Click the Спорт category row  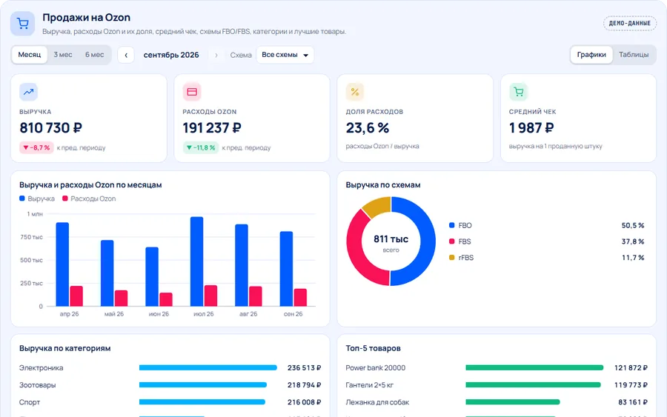tap(170, 402)
